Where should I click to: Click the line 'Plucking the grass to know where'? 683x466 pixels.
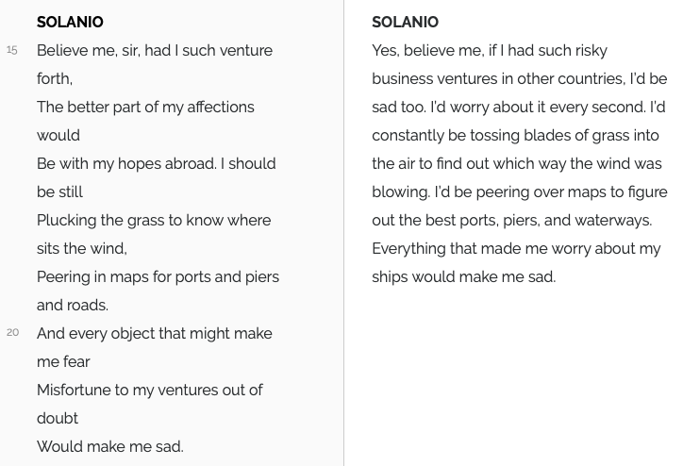pos(154,221)
